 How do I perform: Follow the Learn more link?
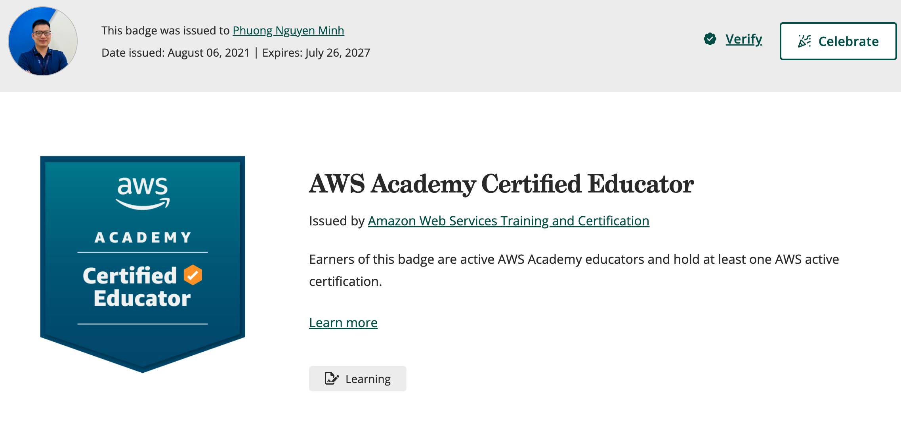tap(343, 323)
